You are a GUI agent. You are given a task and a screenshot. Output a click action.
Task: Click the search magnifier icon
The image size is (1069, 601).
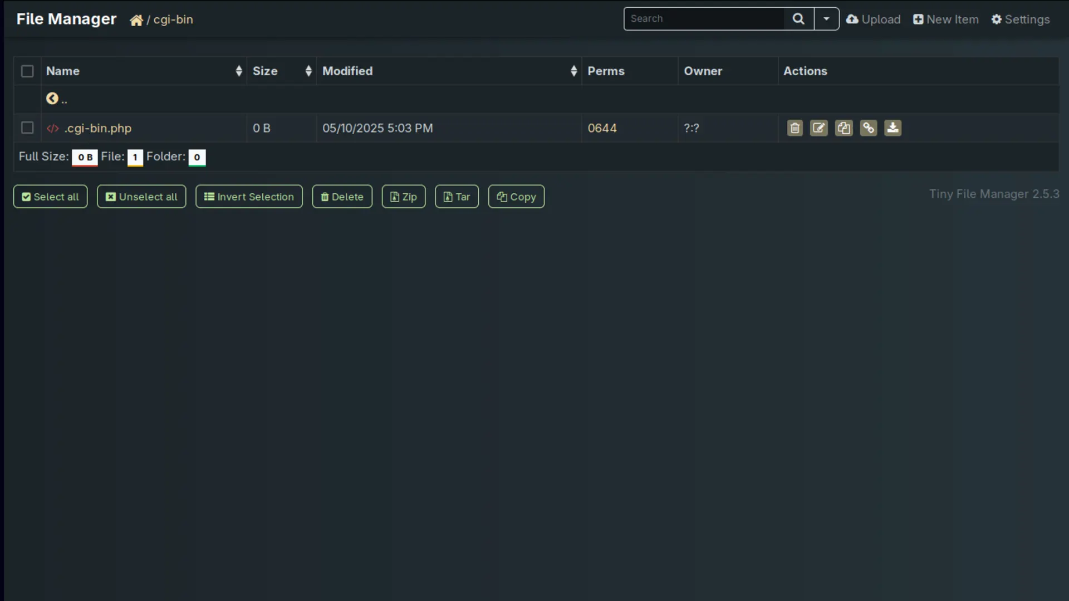point(798,19)
